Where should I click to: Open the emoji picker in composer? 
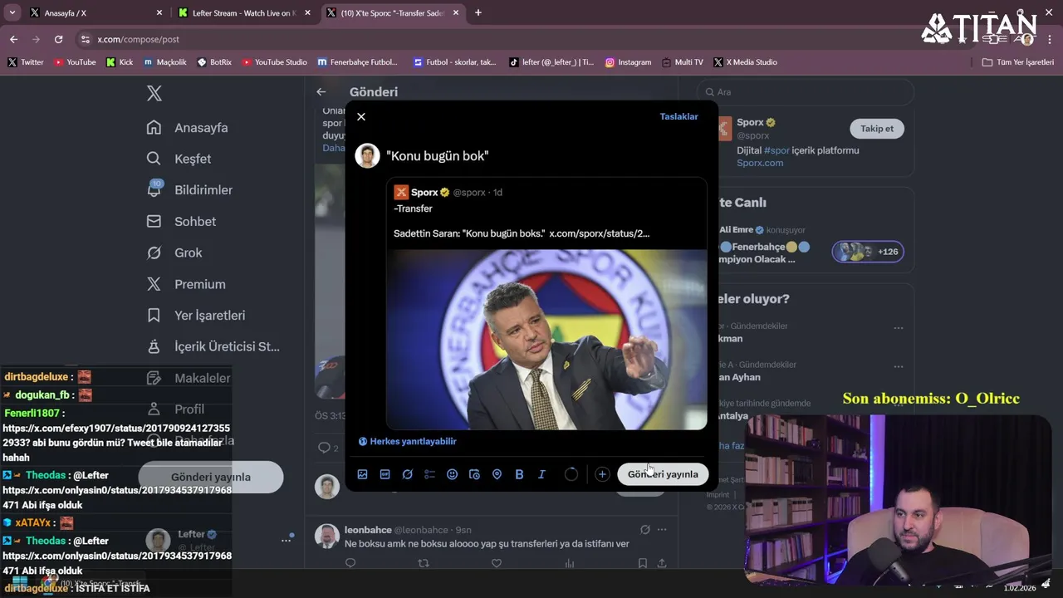[x=452, y=474]
